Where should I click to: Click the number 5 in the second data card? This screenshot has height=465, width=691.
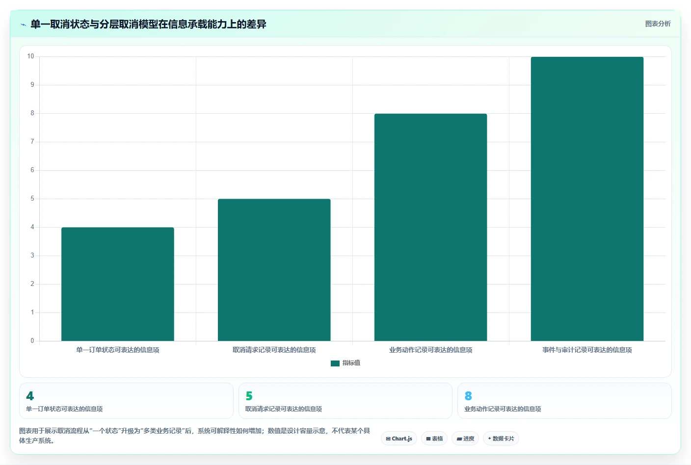[249, 396]
